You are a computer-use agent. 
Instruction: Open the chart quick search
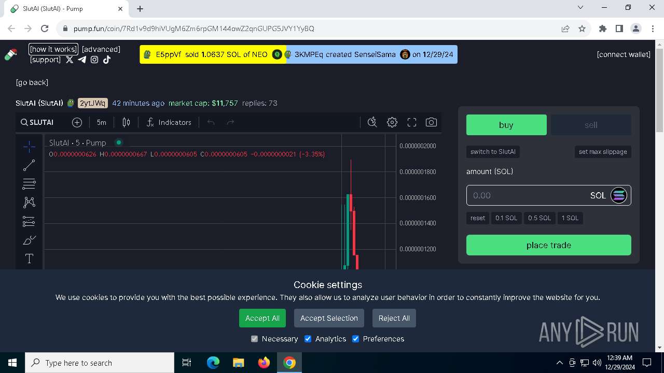[x=372, y=122]
